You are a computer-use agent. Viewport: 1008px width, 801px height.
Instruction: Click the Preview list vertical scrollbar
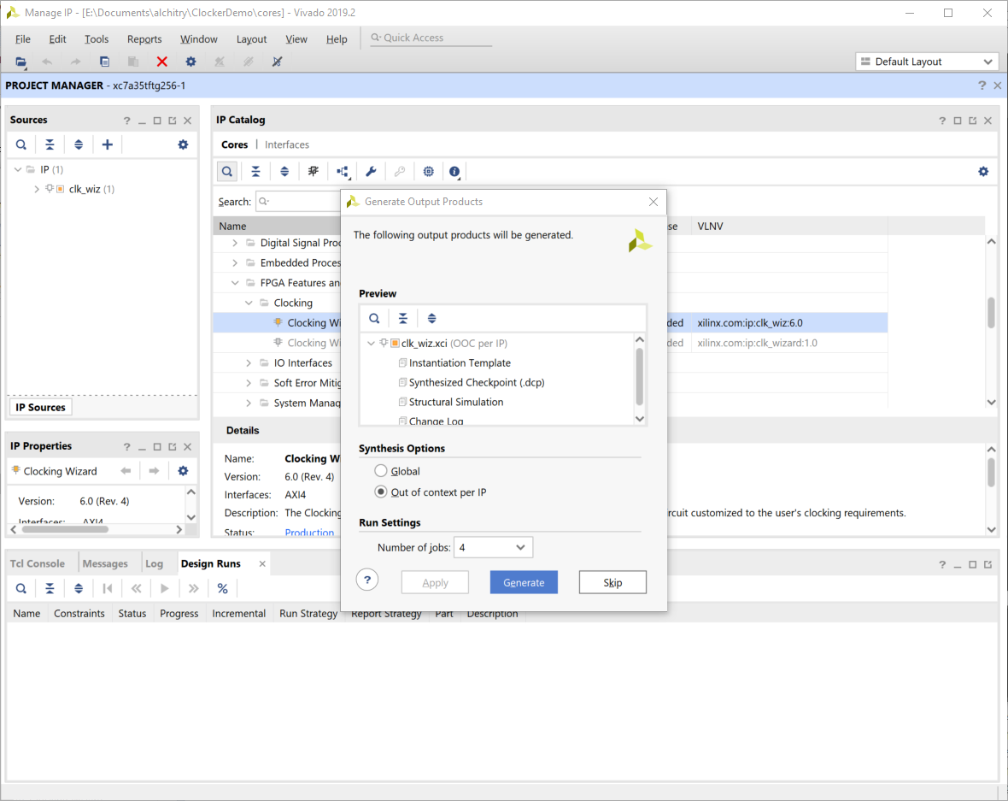click(639, 377)
